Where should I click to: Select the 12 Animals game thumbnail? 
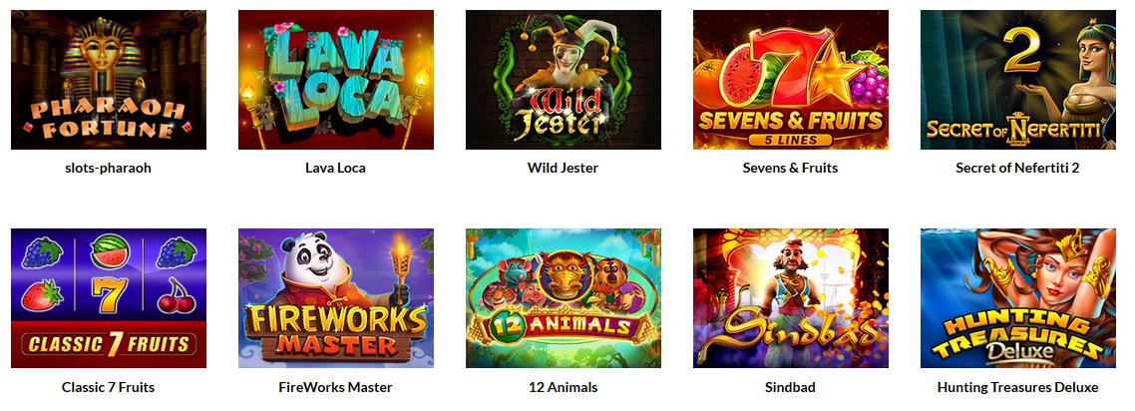[564, 298]
